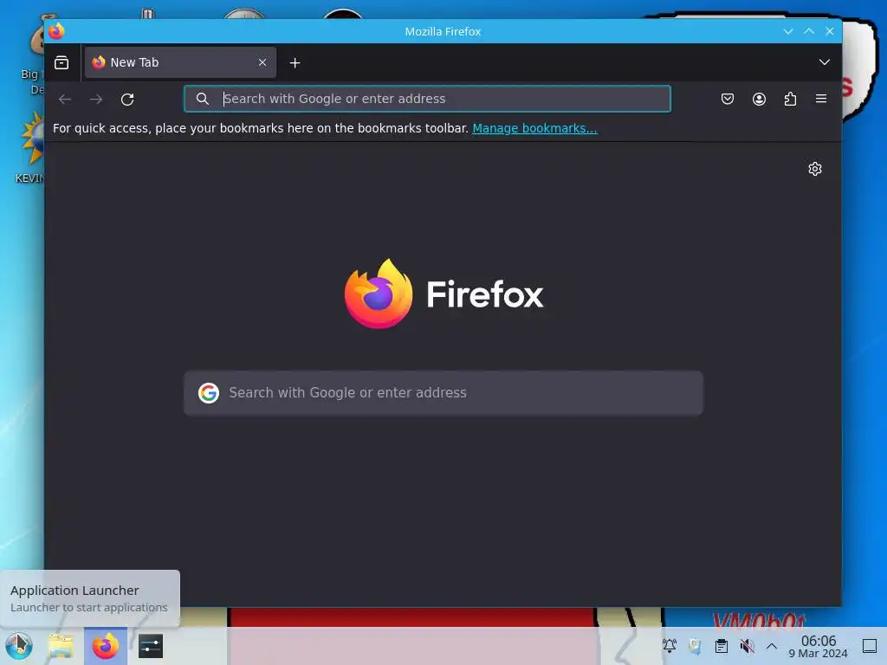The height and width of the screenshot is (665, 887).
Task: Open the file manager from taskbar
Action: (x=61, y=646)
